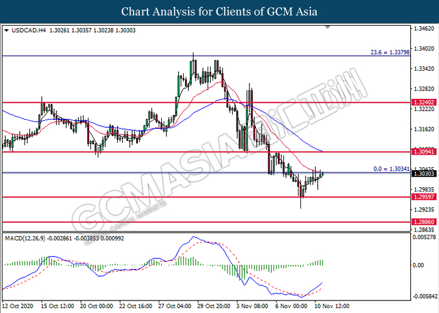
Task: Click the chart title mentioning GCM Asia
Action: click(219, 11)
